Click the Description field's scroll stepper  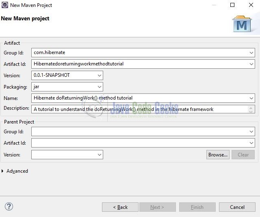251,109
